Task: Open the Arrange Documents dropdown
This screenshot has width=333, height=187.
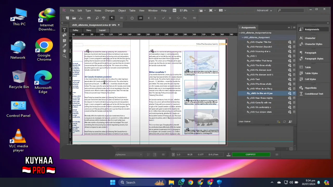Action: (x=222, y=10)
